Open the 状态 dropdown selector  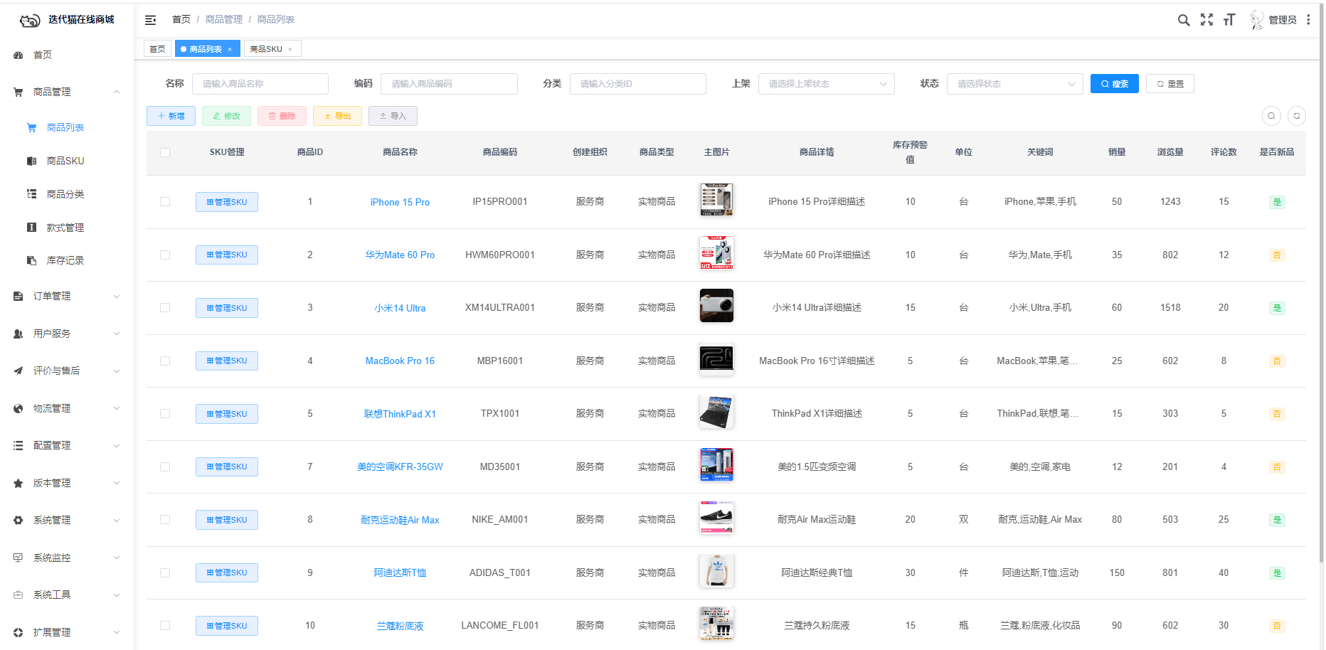pos(1015,83)
